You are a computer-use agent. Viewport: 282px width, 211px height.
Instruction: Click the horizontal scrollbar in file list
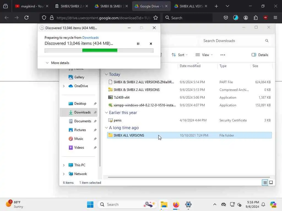[189, 177]
